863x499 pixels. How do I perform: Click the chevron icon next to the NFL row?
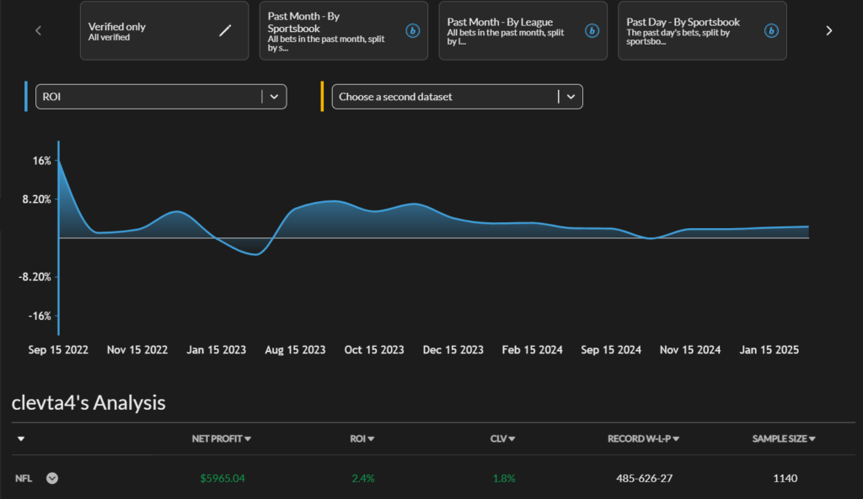pyautogui.click(x=51, y=478)
